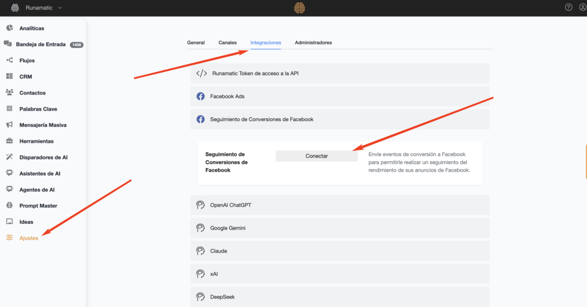
Task: Click the Disparadores de AI wand icon
Action: tap(9, 157)
